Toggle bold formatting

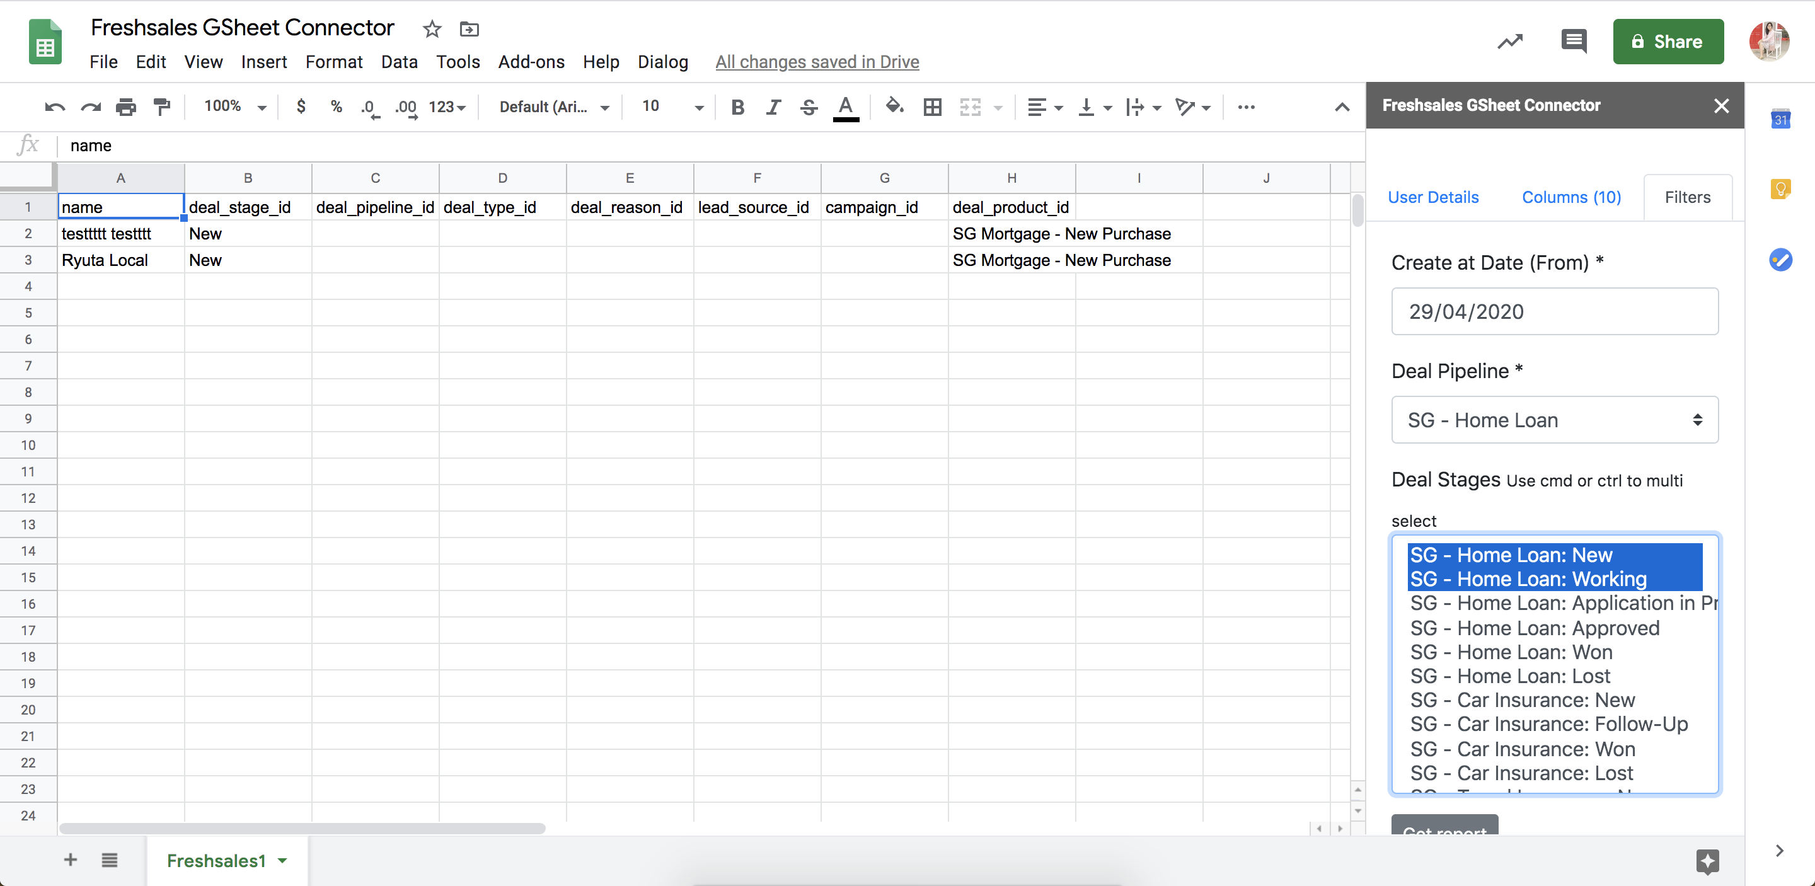(x=738, y=107)
